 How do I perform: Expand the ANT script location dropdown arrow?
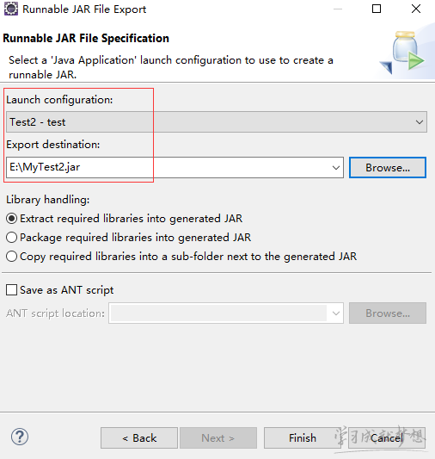pyautogui.click(x=336, y=313)
